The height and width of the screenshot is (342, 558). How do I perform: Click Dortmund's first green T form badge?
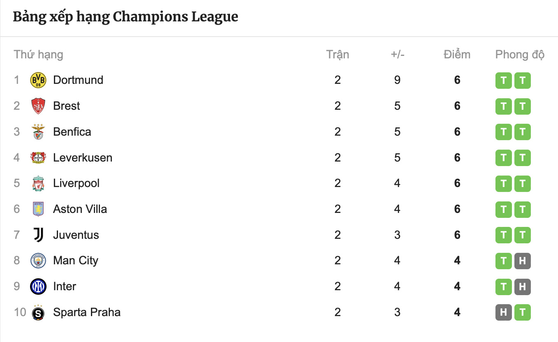(x=503, y=81)
